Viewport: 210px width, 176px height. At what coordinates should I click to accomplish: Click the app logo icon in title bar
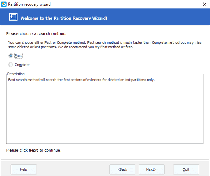coord(4,4)
